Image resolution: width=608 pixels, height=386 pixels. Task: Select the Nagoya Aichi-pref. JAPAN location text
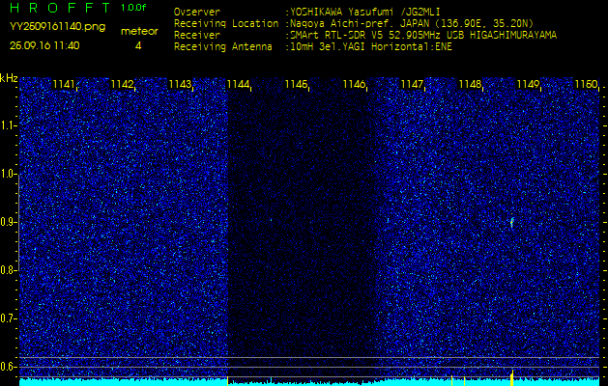pyautogui.click(x=410, y=23)
